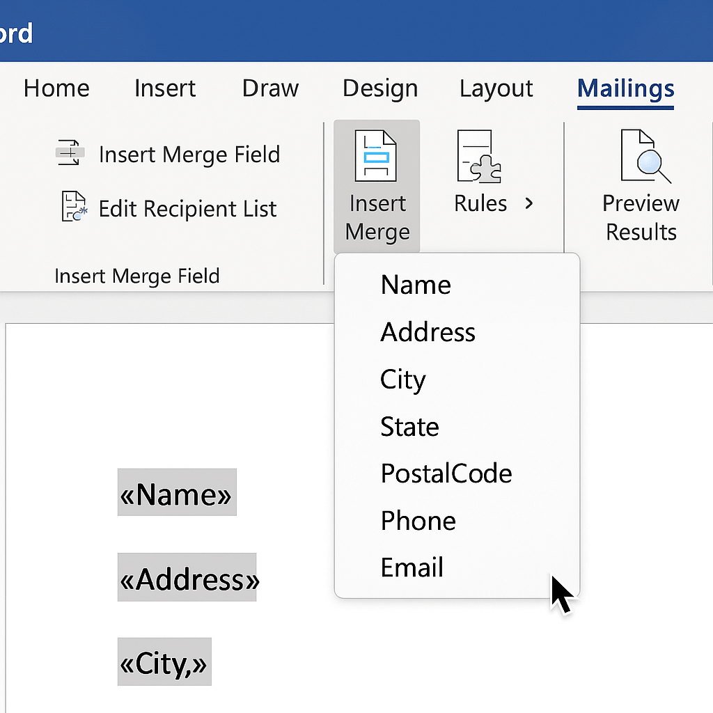Screen dimensions: 713x713
Task: Click the Preview Results label
Action: pyautogui.click(x=640, y=217)
